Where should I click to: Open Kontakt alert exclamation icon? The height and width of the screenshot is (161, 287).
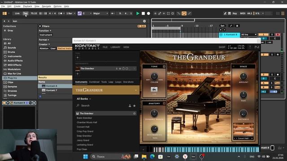(x=250, y=47)
